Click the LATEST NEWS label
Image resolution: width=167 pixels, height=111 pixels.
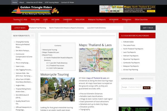tap(20, 28)
